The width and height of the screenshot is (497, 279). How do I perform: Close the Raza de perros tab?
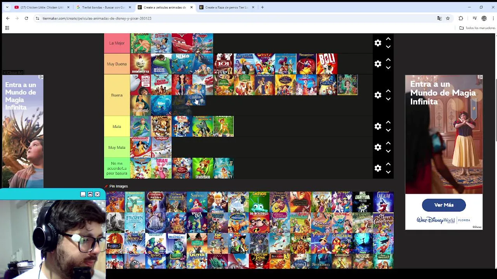click(253, 7)
